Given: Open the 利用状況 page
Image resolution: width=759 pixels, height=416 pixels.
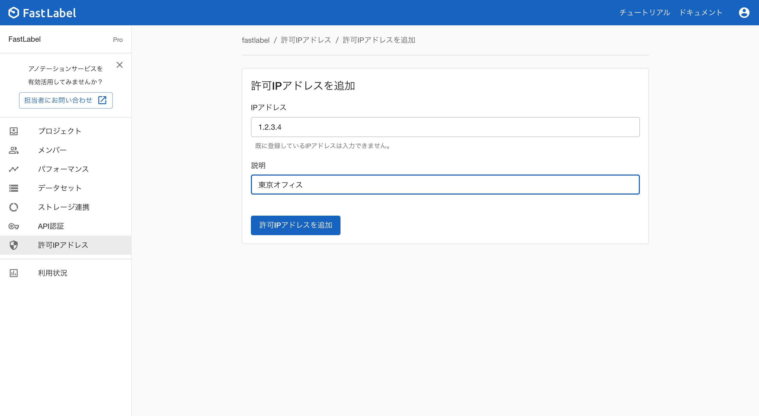Looking at the screenshot, I should (x=66, y=273).
